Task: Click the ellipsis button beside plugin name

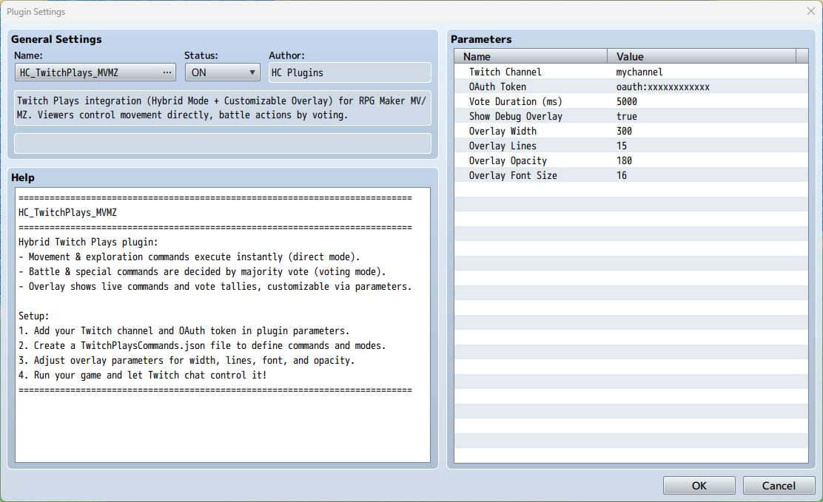Action: [x=167, y=72]
